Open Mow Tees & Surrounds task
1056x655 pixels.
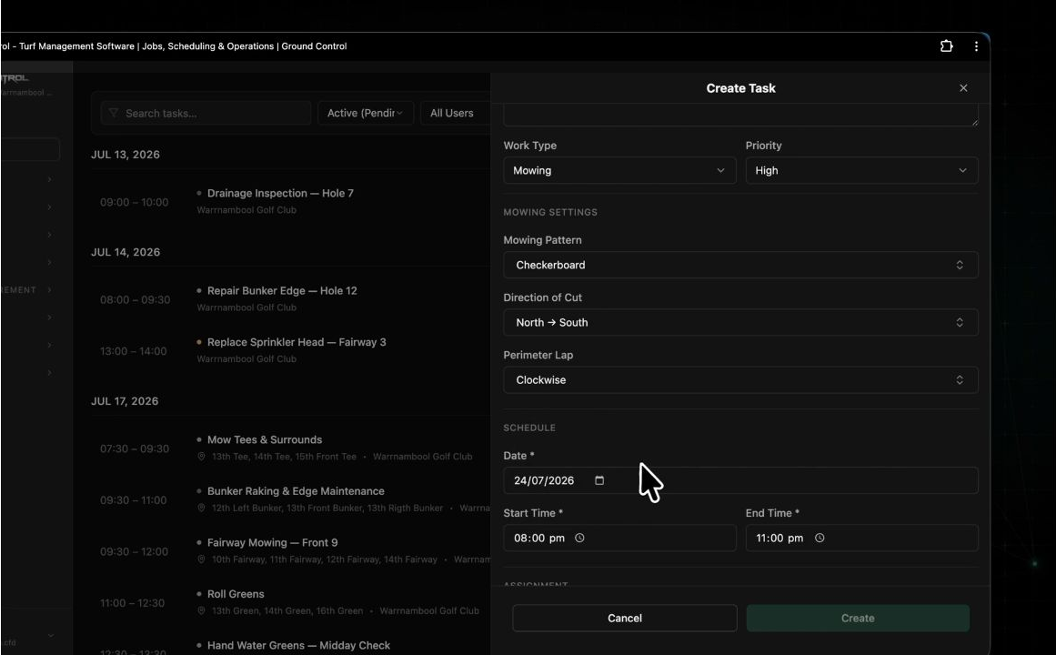(265, 440)
